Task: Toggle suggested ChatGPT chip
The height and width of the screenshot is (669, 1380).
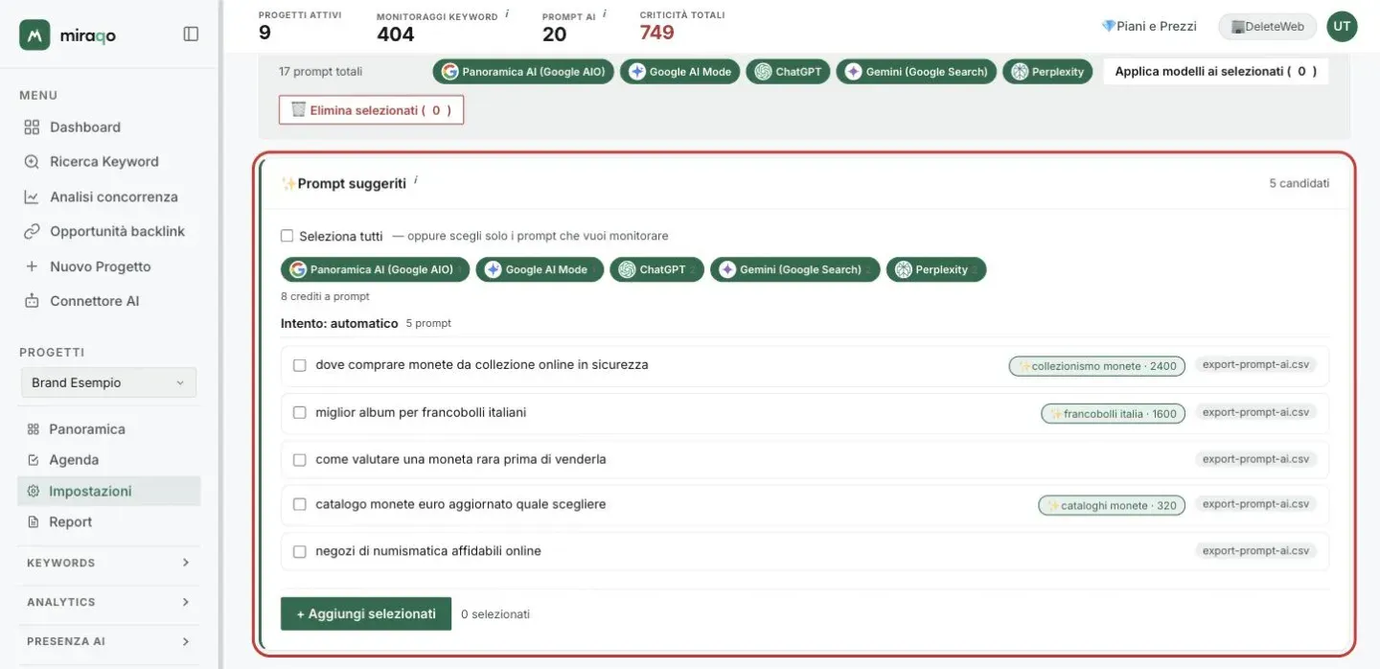Action: point(656,270)
